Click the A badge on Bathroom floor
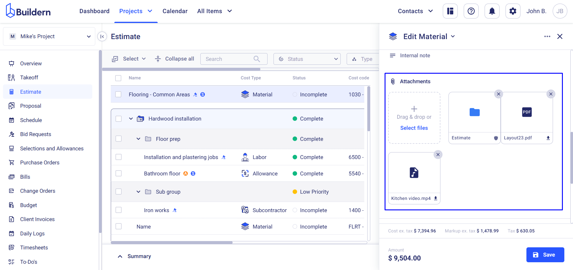Image resolution: width=573 pixels, height=270 pixels. click(x=186, y=174)
